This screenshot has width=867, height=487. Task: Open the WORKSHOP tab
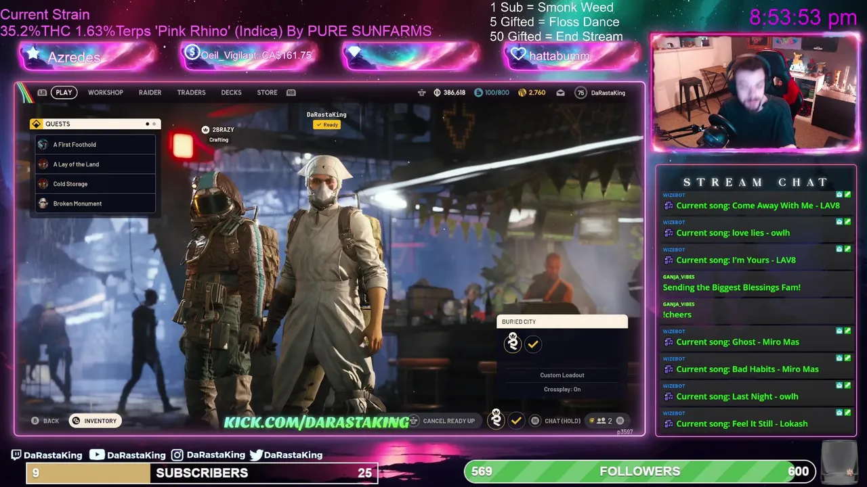point(106,93)
